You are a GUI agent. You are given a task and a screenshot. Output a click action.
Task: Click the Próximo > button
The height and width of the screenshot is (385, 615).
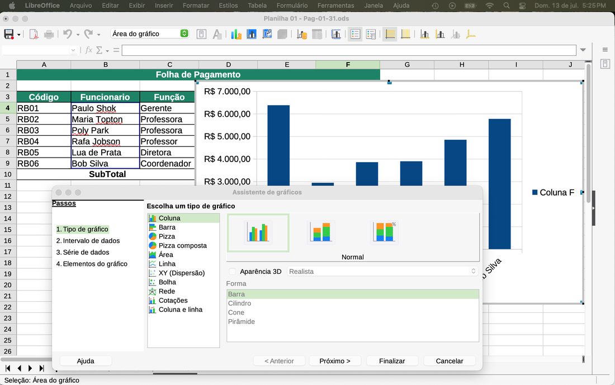pyautogui.click(x=335, y=361)
